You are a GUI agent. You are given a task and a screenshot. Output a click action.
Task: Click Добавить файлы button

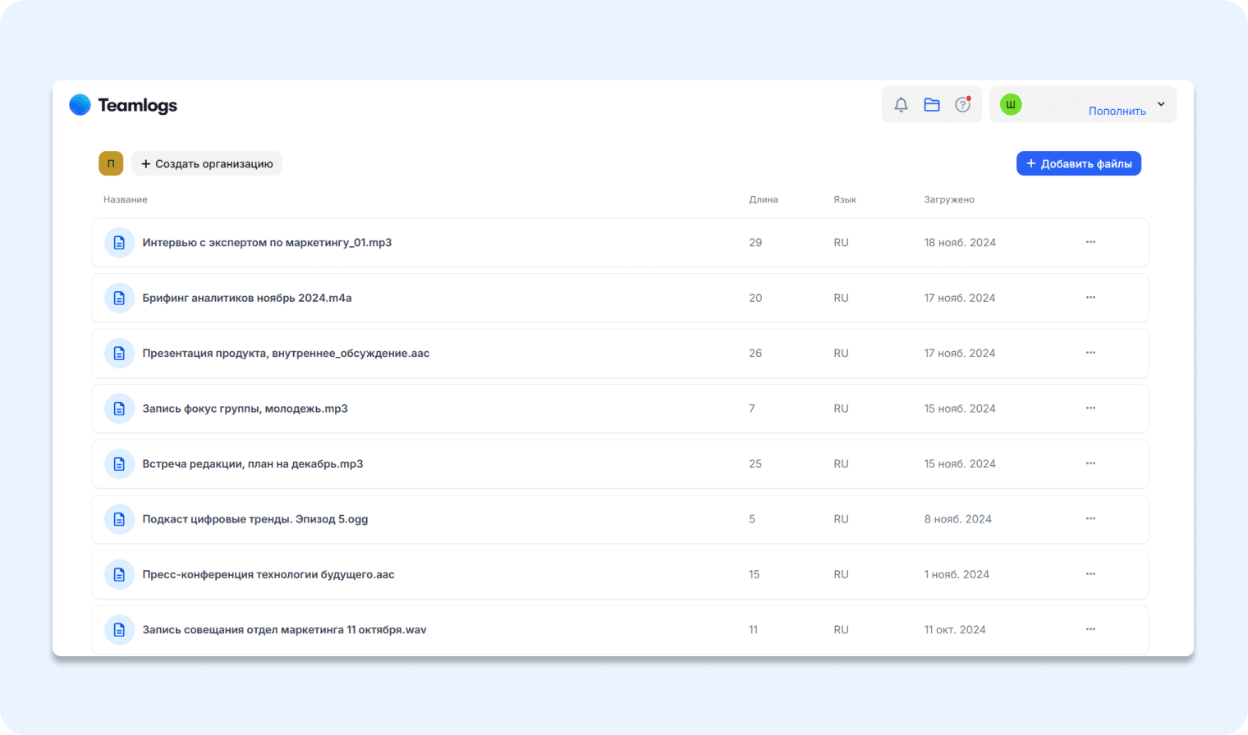coord(1078,163)
